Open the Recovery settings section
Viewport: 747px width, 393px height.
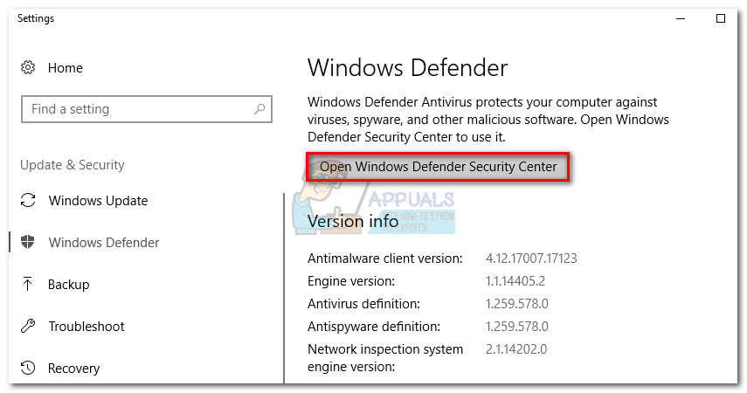pyautogui.click(x=73, y=368)
